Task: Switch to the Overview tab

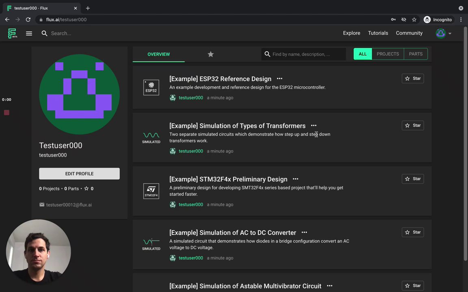Action: click(158, 54)
